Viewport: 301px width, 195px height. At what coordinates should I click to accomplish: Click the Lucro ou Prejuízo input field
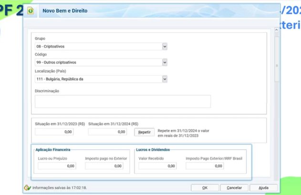[57, 166]
